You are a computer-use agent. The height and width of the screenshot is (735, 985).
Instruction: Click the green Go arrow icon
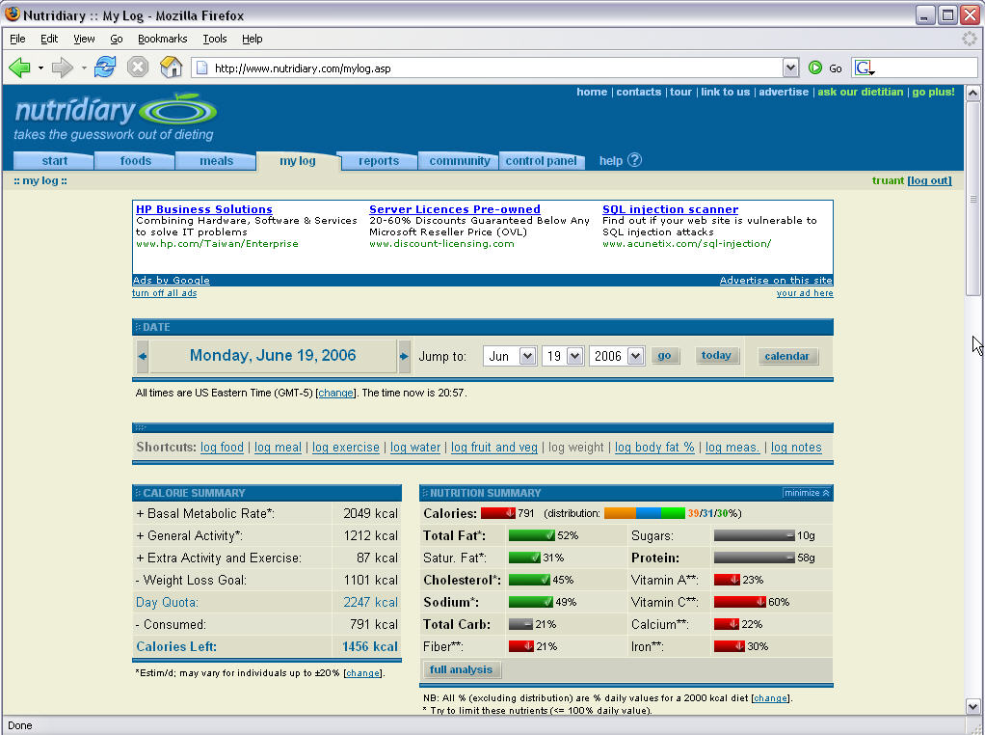point(815,68)
